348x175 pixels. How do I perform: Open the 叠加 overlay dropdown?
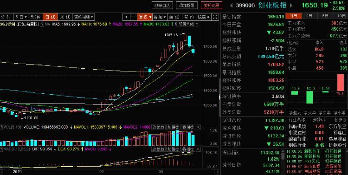point(160,17)
